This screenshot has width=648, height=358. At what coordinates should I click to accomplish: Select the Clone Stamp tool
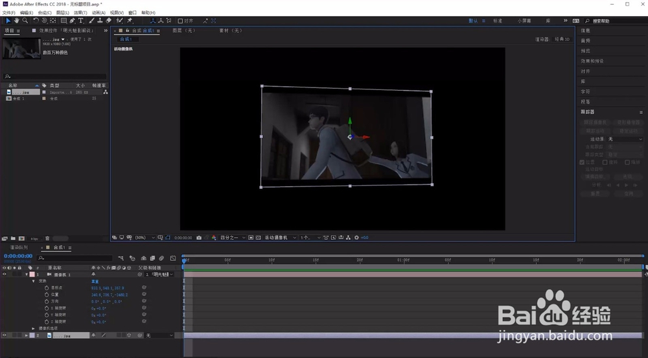click(x=100, y=20)
